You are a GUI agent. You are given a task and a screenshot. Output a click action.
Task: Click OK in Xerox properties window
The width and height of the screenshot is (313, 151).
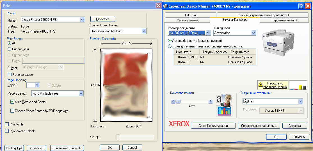(x=276, y=137)
